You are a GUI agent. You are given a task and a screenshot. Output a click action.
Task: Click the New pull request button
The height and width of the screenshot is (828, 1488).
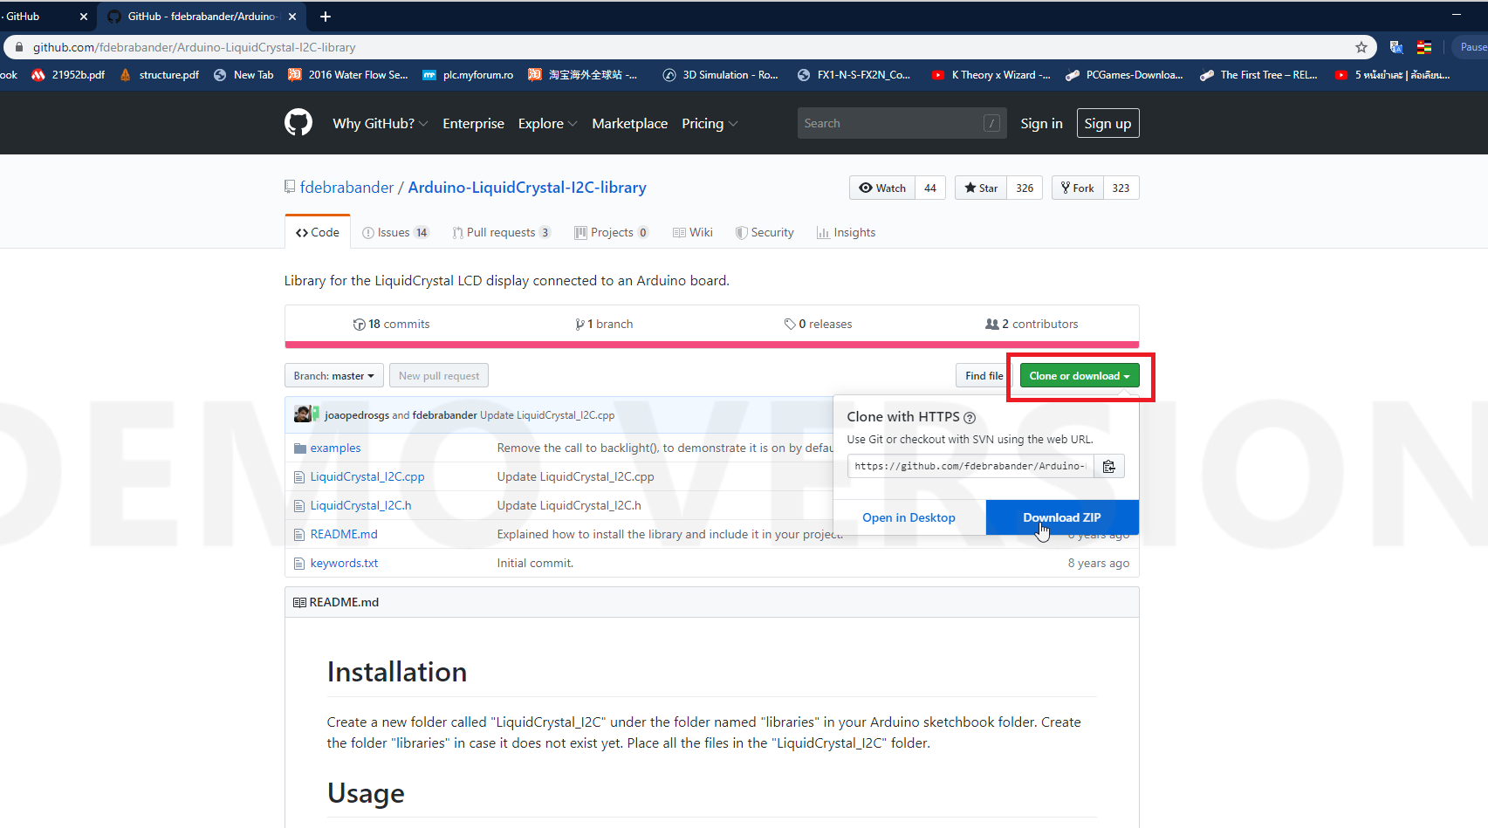439,375
